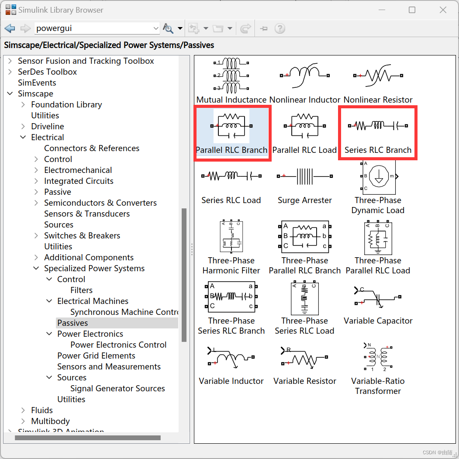Select the Three-Phase Parallel RLC Branch block
The height and width of the screenshot is (459, 459).
pos(305,247)
